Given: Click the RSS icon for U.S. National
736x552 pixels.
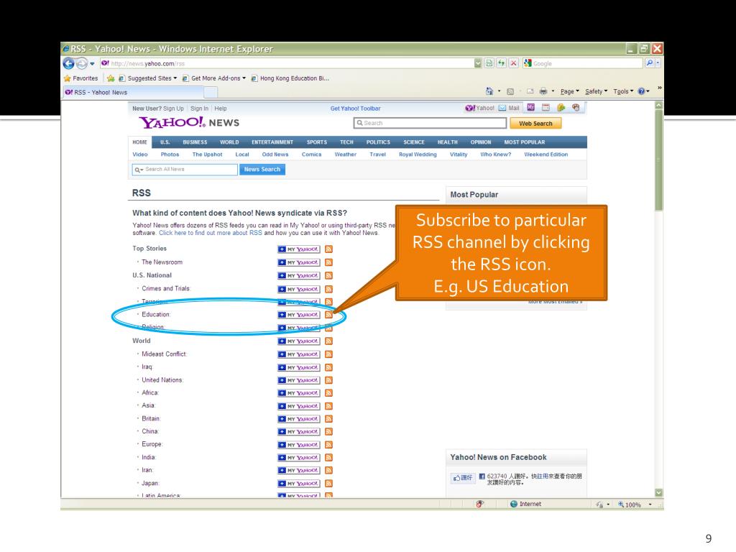Looking at the screenshot, I should 328,275.
